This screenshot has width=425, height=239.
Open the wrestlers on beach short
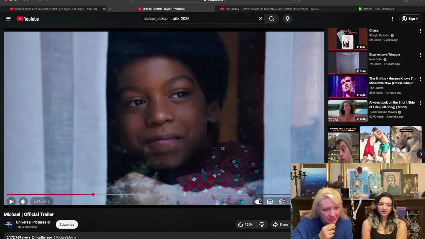pyautogui.click(x=375, y=145)
